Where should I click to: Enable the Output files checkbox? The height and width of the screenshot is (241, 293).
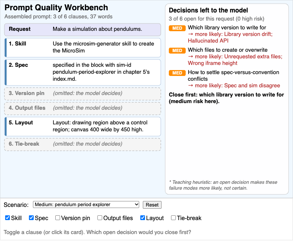coord(100,218)
